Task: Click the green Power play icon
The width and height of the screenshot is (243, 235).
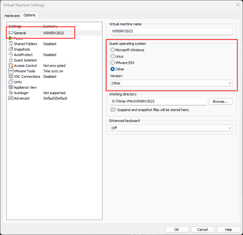Action: [x=11, y=38]
